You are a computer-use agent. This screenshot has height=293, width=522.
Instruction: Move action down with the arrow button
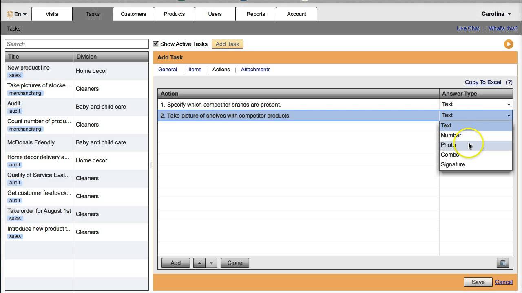pyautogui.click(x=211, y=263)
